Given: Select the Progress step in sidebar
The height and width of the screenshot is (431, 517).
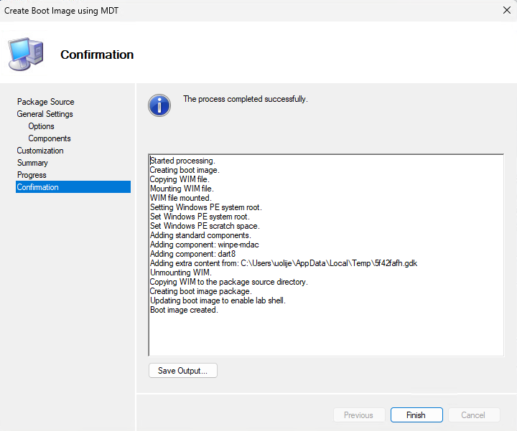Looking at the screenshot, I should point(32,175).
